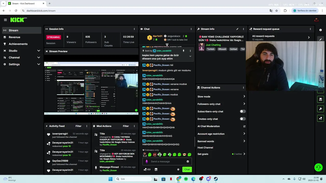Open AI Chat Moderation external link icon
The image size is (326, 183).
pyautogui.click(x=244, y=126)
